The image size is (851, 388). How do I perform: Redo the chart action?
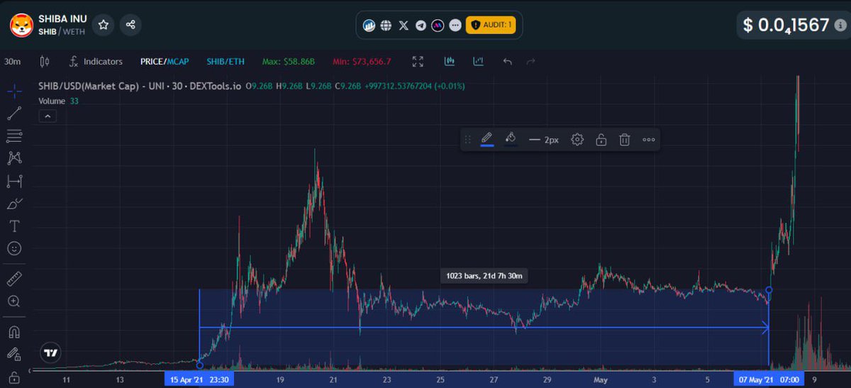(x=530, y=62)
